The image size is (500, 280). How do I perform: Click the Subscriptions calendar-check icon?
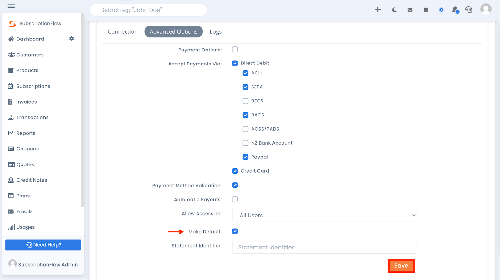coord(11,86)
